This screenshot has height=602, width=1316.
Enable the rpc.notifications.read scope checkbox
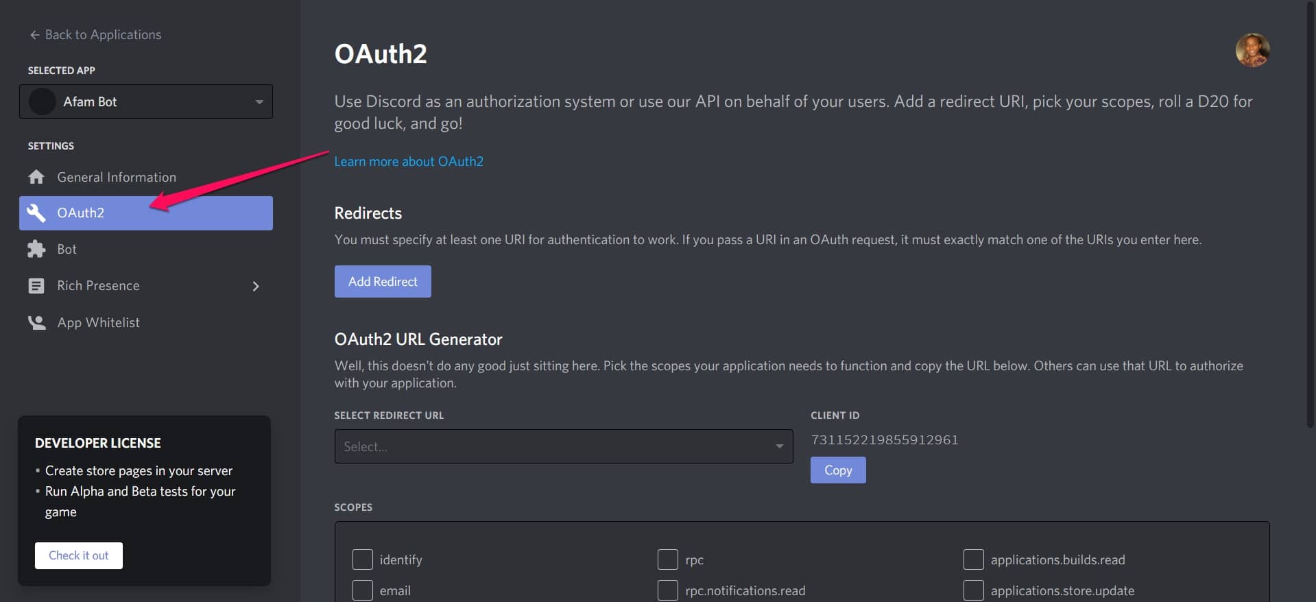tap(667, 590)
